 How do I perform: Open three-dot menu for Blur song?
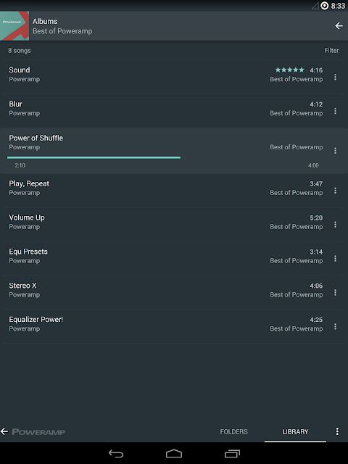335,111
